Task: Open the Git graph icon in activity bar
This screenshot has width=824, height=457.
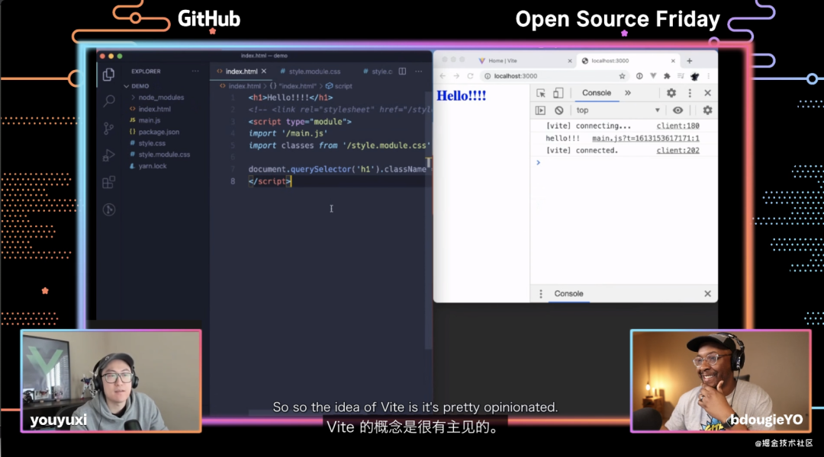Action: [109, 209]
